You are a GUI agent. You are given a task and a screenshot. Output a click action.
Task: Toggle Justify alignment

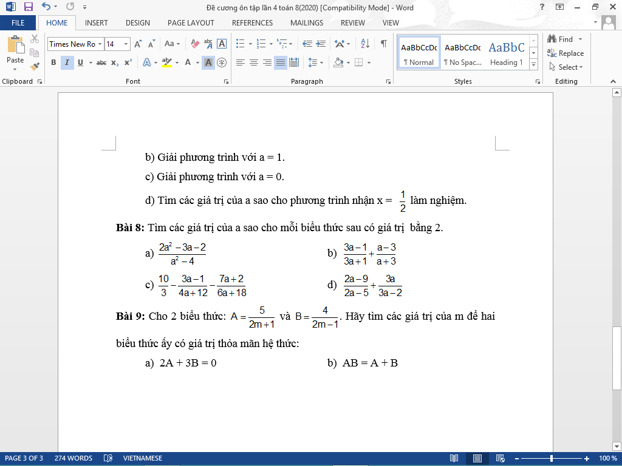tap(281, 62)
